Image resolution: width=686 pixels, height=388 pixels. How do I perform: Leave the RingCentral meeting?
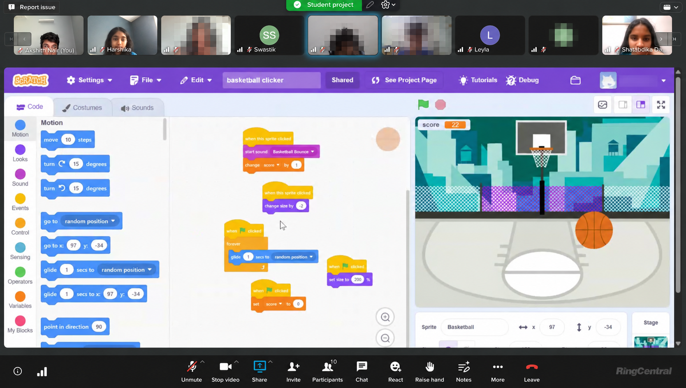(x=532, y=372)
